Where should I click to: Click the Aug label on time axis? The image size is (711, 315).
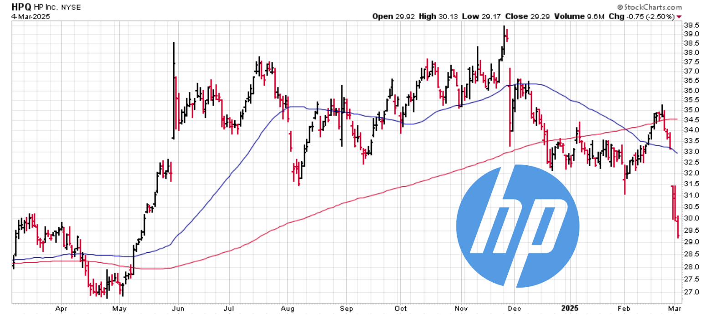point(288,307)
